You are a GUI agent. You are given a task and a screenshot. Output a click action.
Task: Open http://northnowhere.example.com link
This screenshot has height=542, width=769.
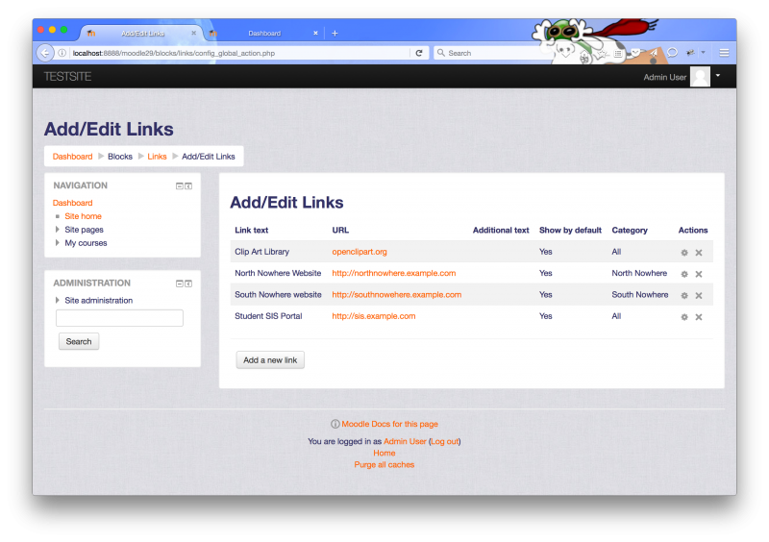(394, 273)
